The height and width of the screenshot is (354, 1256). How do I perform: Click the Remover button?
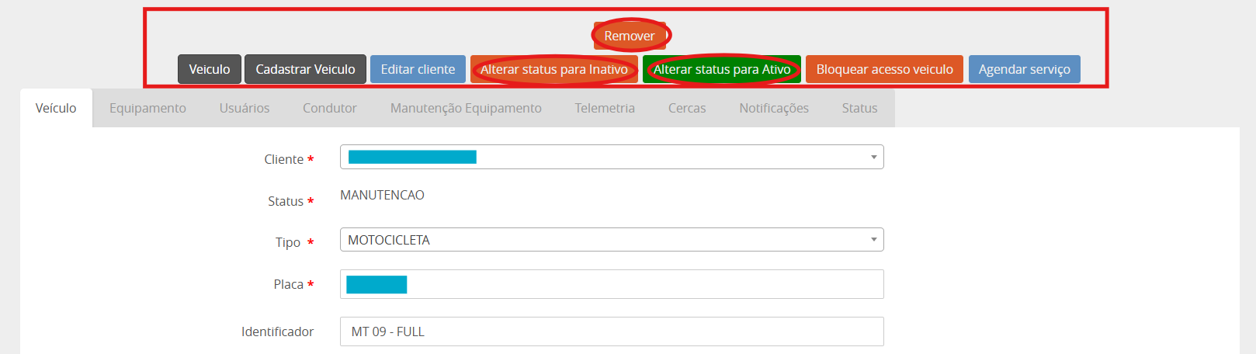point(630,36)
